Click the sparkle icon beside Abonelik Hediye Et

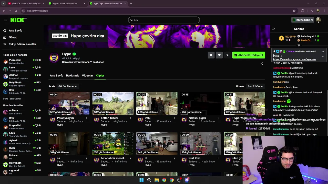point(227,55)
